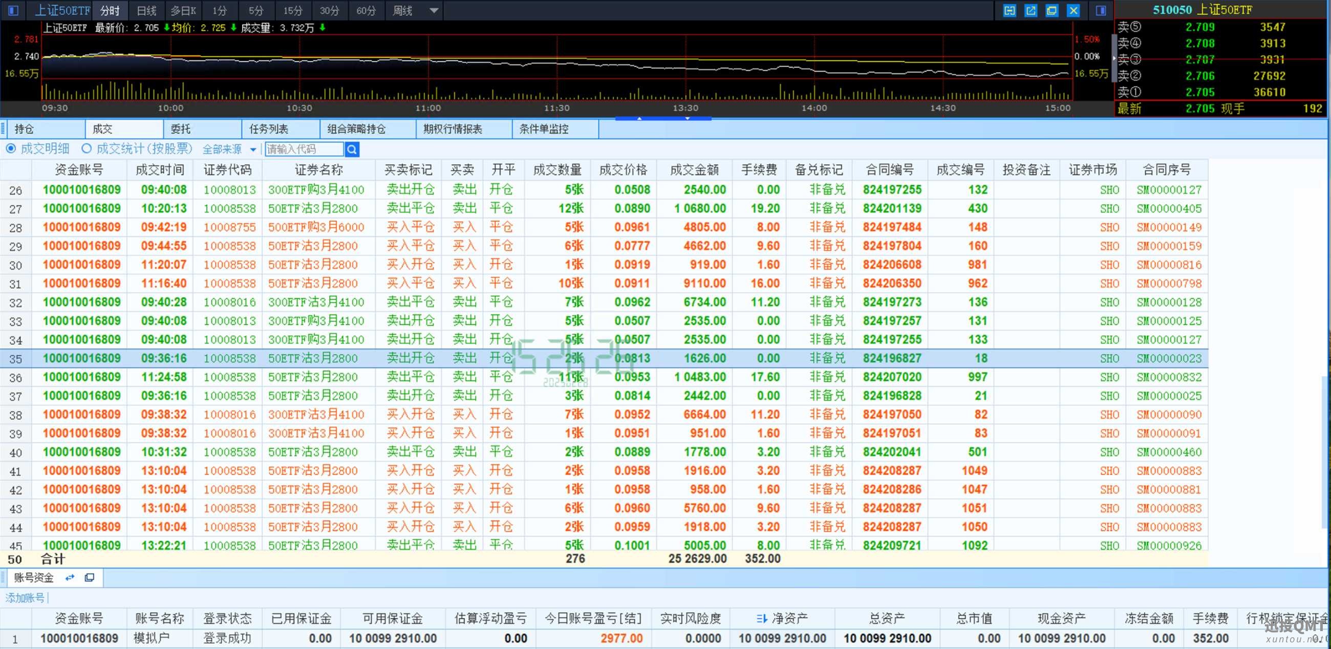Click contract serial SM00000926 in row 45
Image resolution: width=1331 pixels, height=649 pixels.
click(1169, 546)
